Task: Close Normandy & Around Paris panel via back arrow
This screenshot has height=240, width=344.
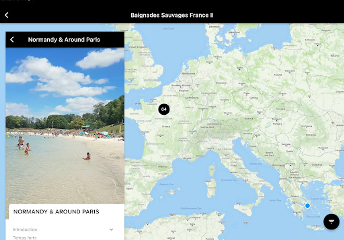Action: tap(12, 40)
